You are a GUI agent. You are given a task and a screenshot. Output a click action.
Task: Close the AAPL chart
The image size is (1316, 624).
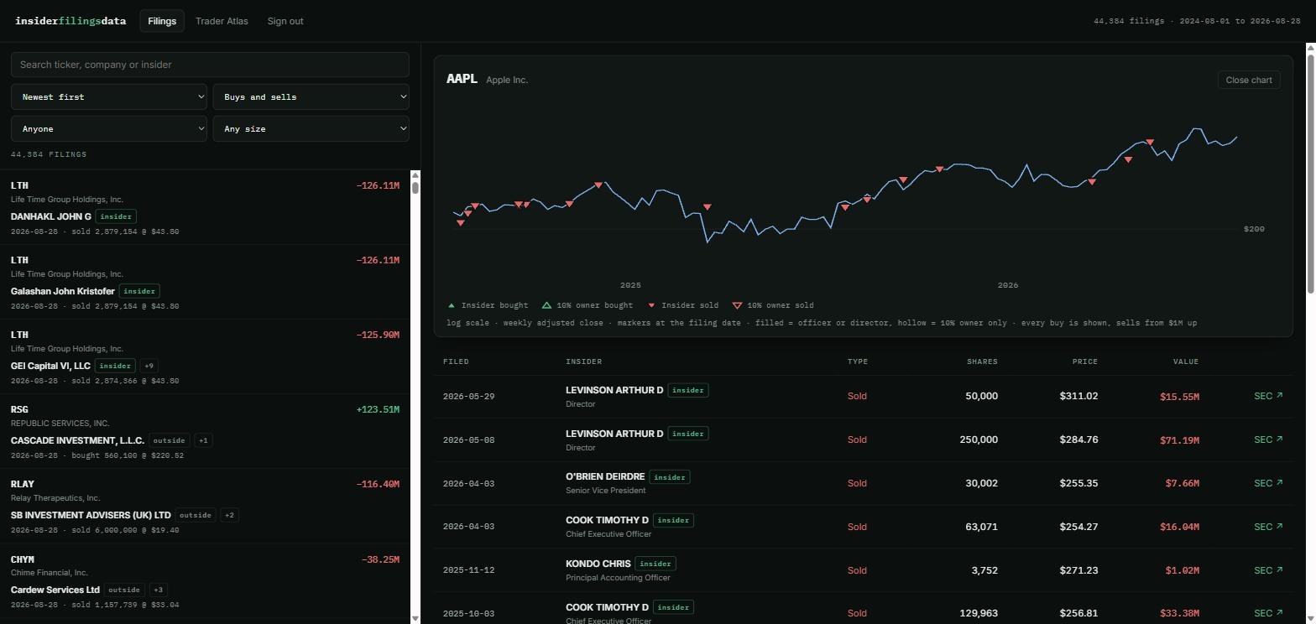point(1248,80)
